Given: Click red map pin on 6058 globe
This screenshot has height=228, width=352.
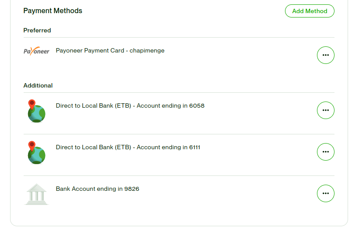Looking at the screenshot, I should click(x=32, y=104).
